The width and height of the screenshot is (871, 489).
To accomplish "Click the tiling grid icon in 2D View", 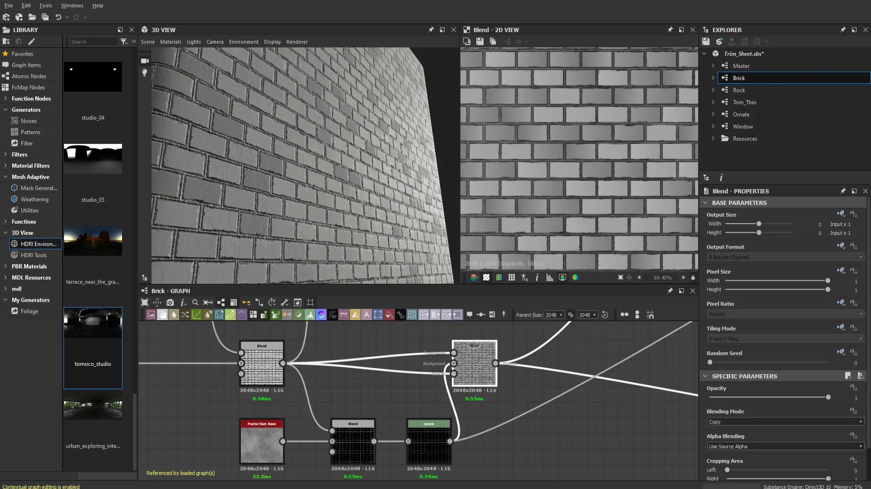I will (512, 278).
